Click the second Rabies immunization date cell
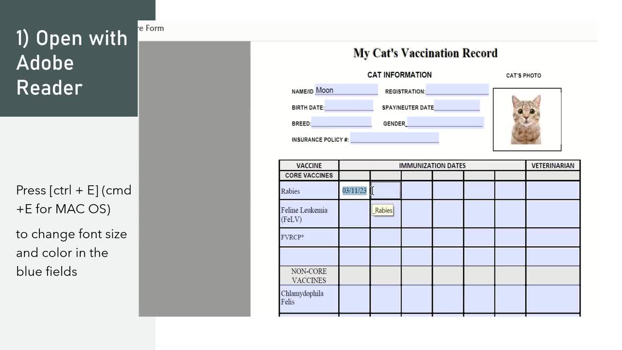This screenshot has width=622, height=350. click(385, 191)
